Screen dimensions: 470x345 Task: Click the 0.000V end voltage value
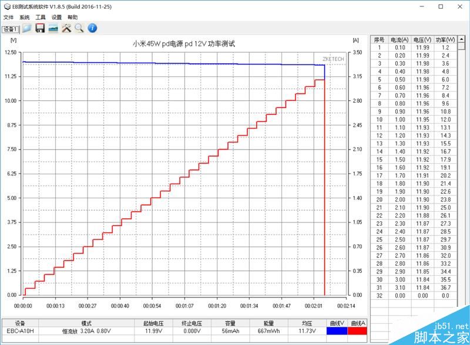[192, 331]
